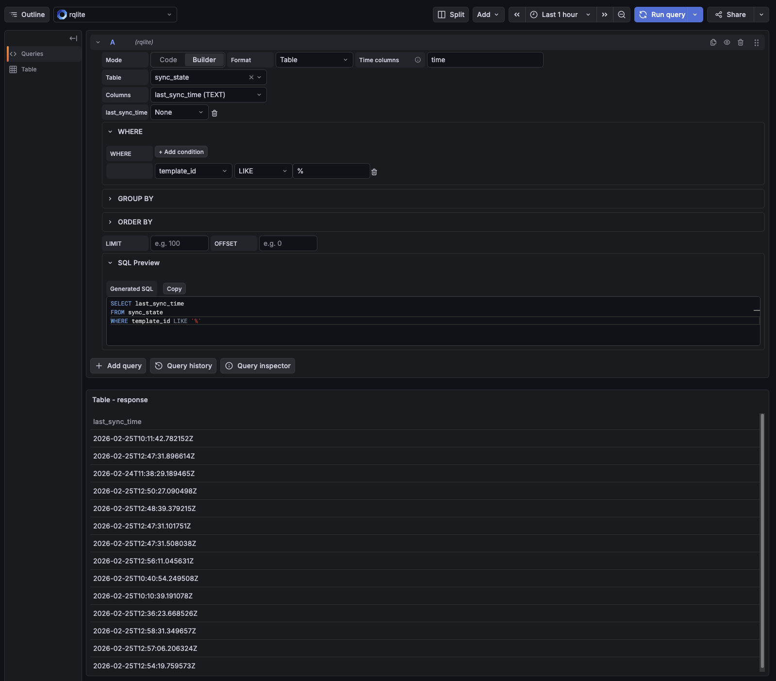Collapse the WHERE section

click(x=110, y=132)
